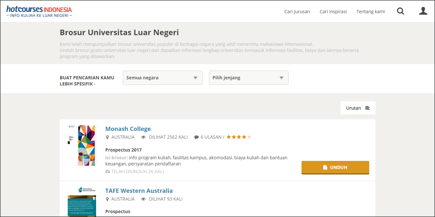This screenshot has height=217, width=435.
Task: Click the Telah Diunduh 26 Kali text
Action: click(137, 172)
